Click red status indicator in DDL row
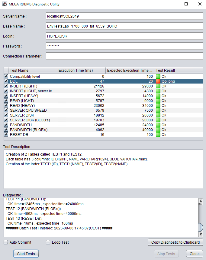The width and height of the screenshot is (206, 260). pos(158,81)
